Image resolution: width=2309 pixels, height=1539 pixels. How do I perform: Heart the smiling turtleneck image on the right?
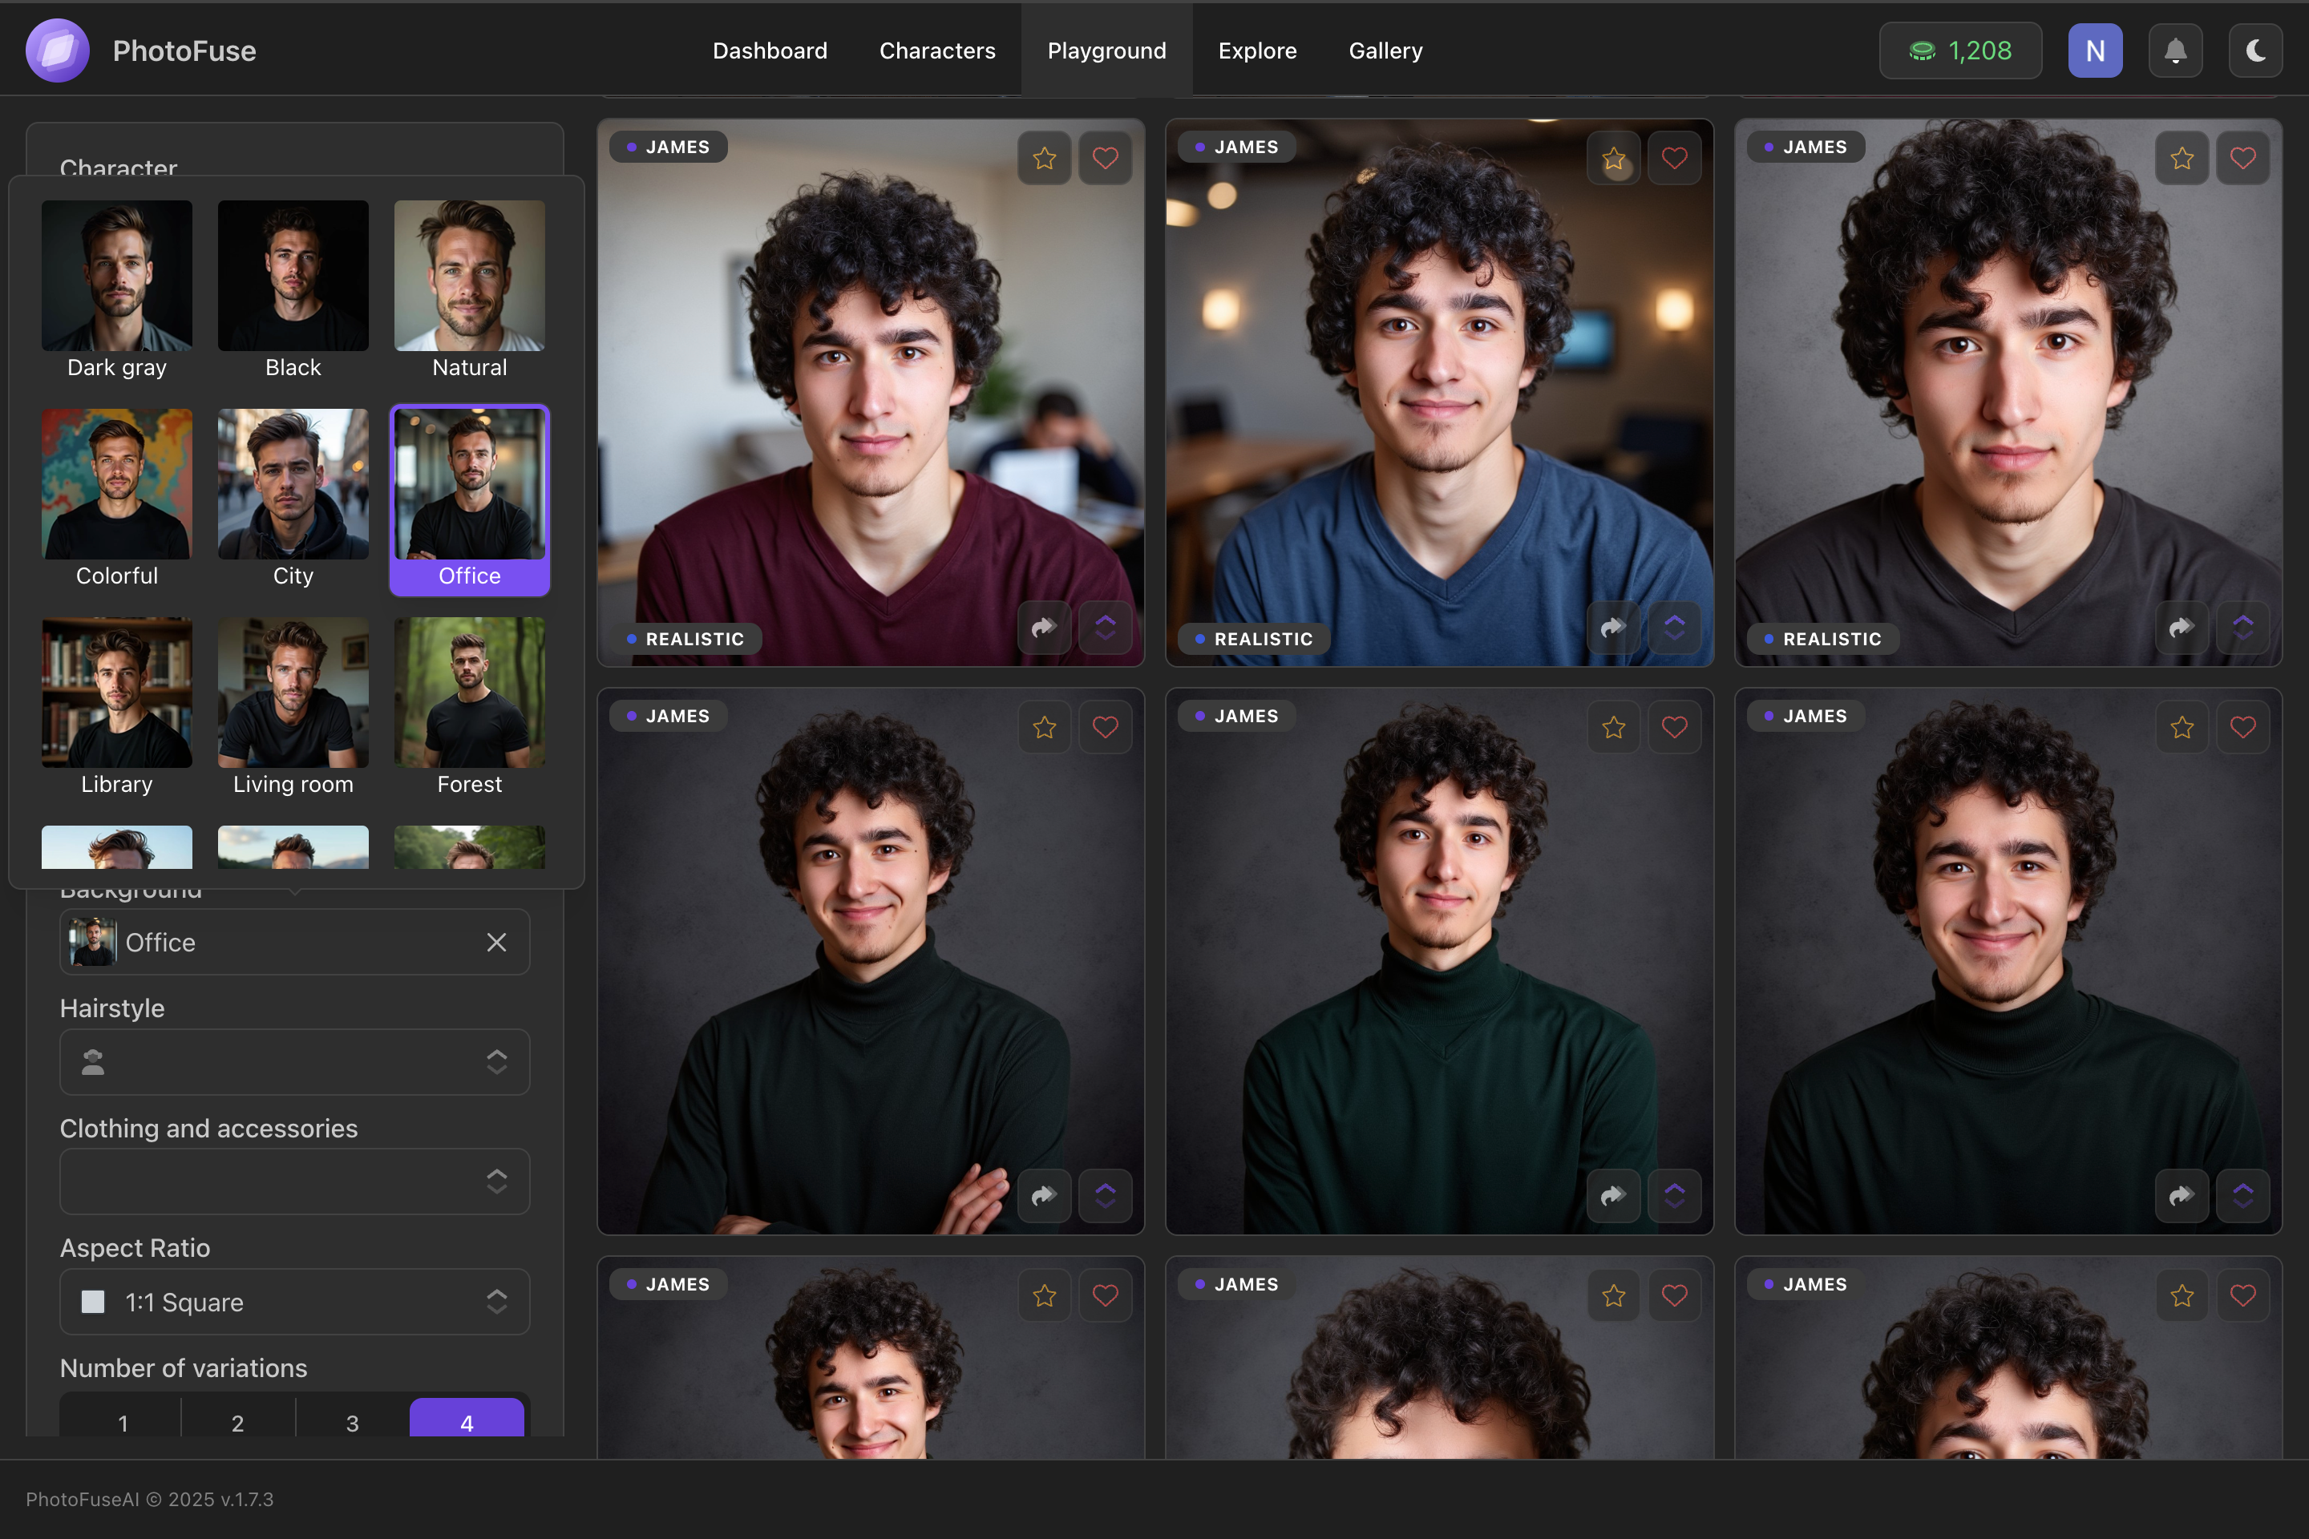2242,726
